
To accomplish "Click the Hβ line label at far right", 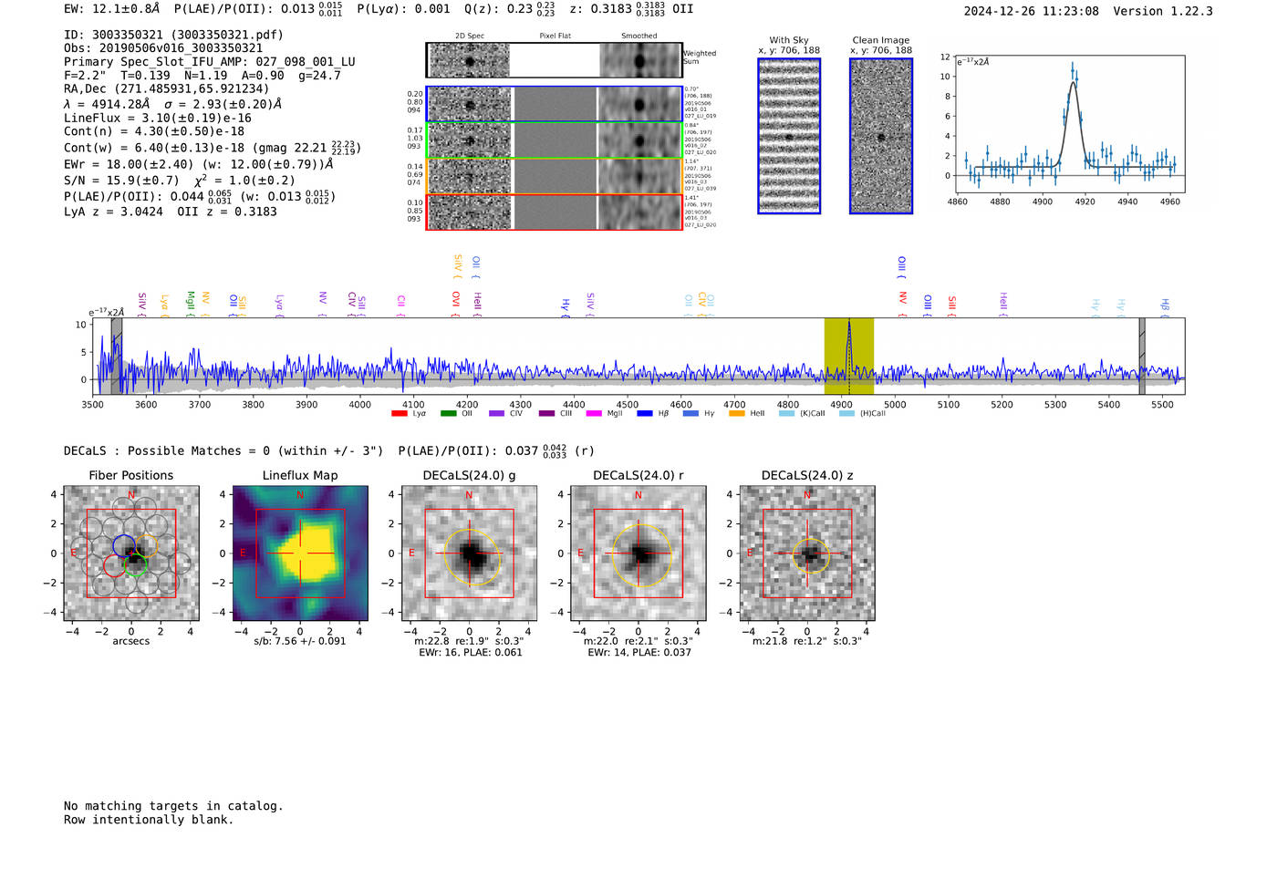I will coord(1165,307).
